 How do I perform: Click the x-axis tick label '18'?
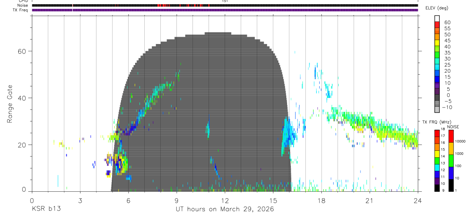click(321, 200)
